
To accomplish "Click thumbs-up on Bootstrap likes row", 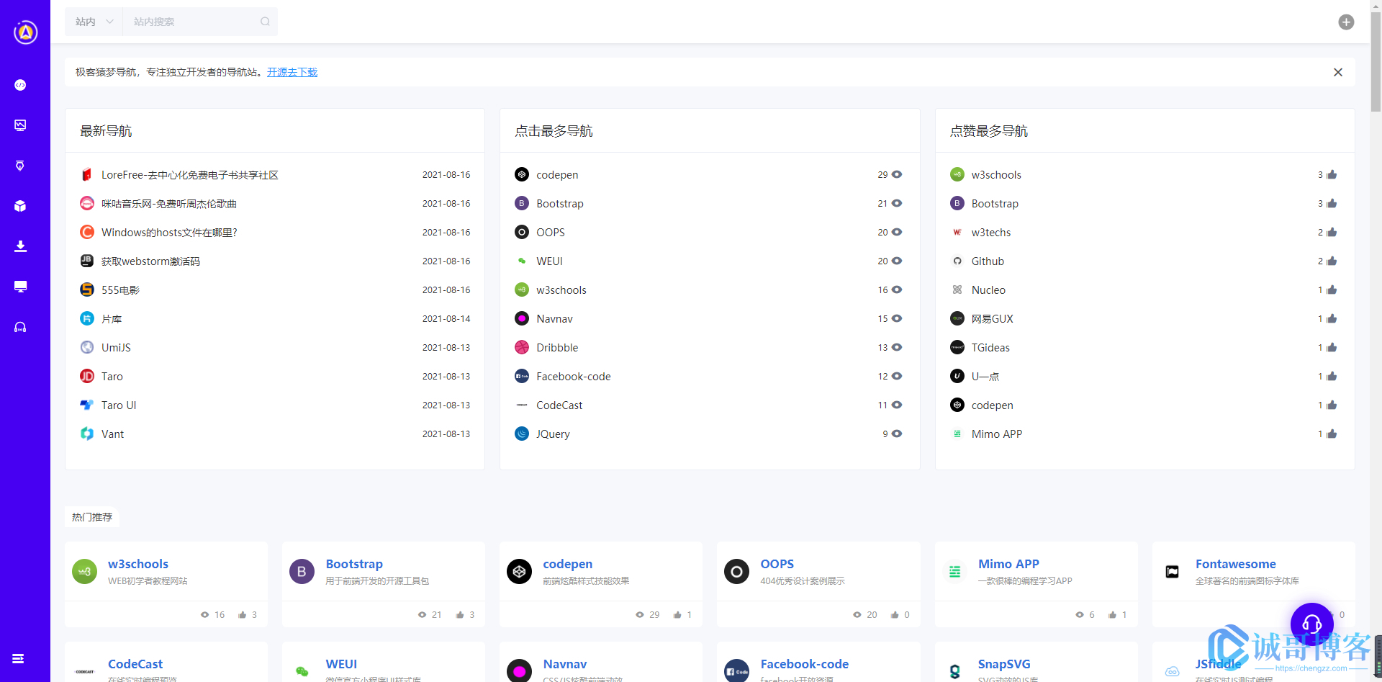I will coord(1332,204).
